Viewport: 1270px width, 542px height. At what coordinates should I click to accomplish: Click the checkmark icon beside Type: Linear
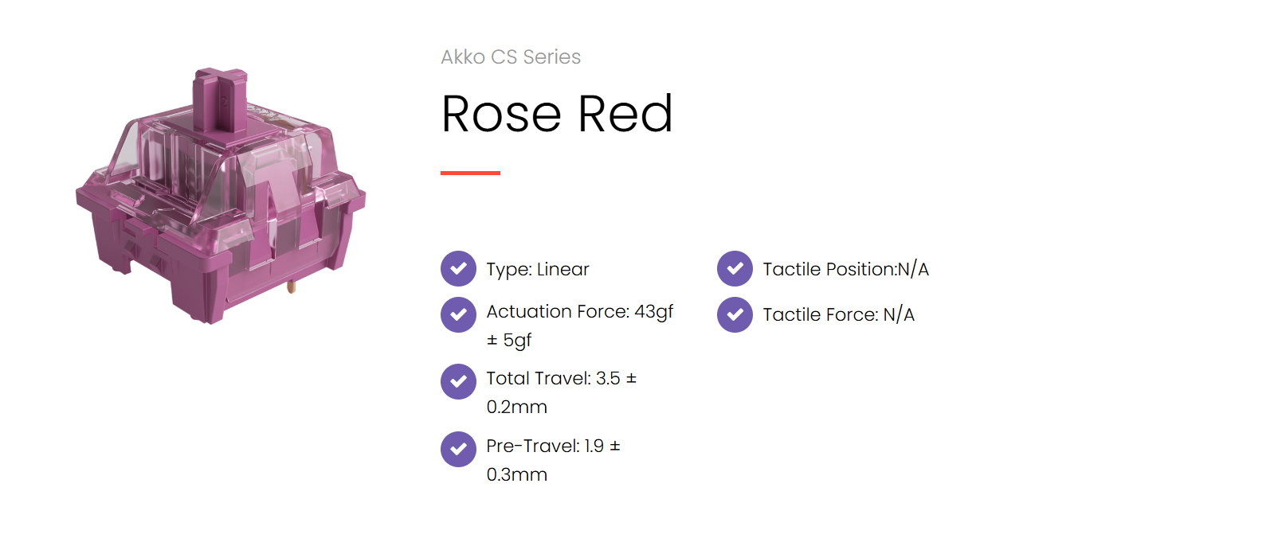(458, 269)
